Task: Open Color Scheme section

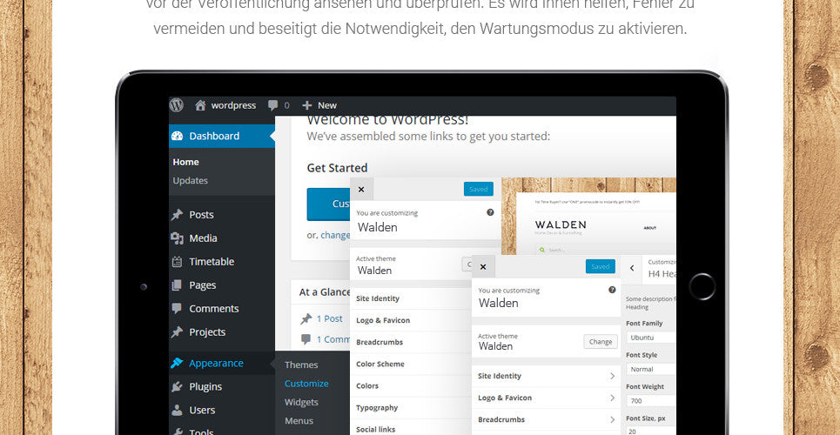Action: [x=411, y=364]
